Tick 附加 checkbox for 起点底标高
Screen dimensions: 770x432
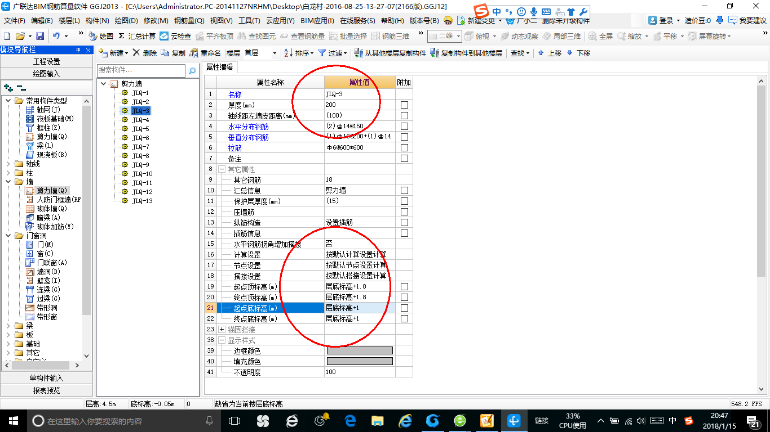pyautogui.click(x=404, y=308)
